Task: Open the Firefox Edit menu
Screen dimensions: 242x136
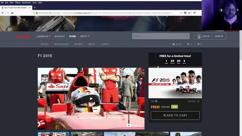Action: pyautogui.click(x=6, y=3)
